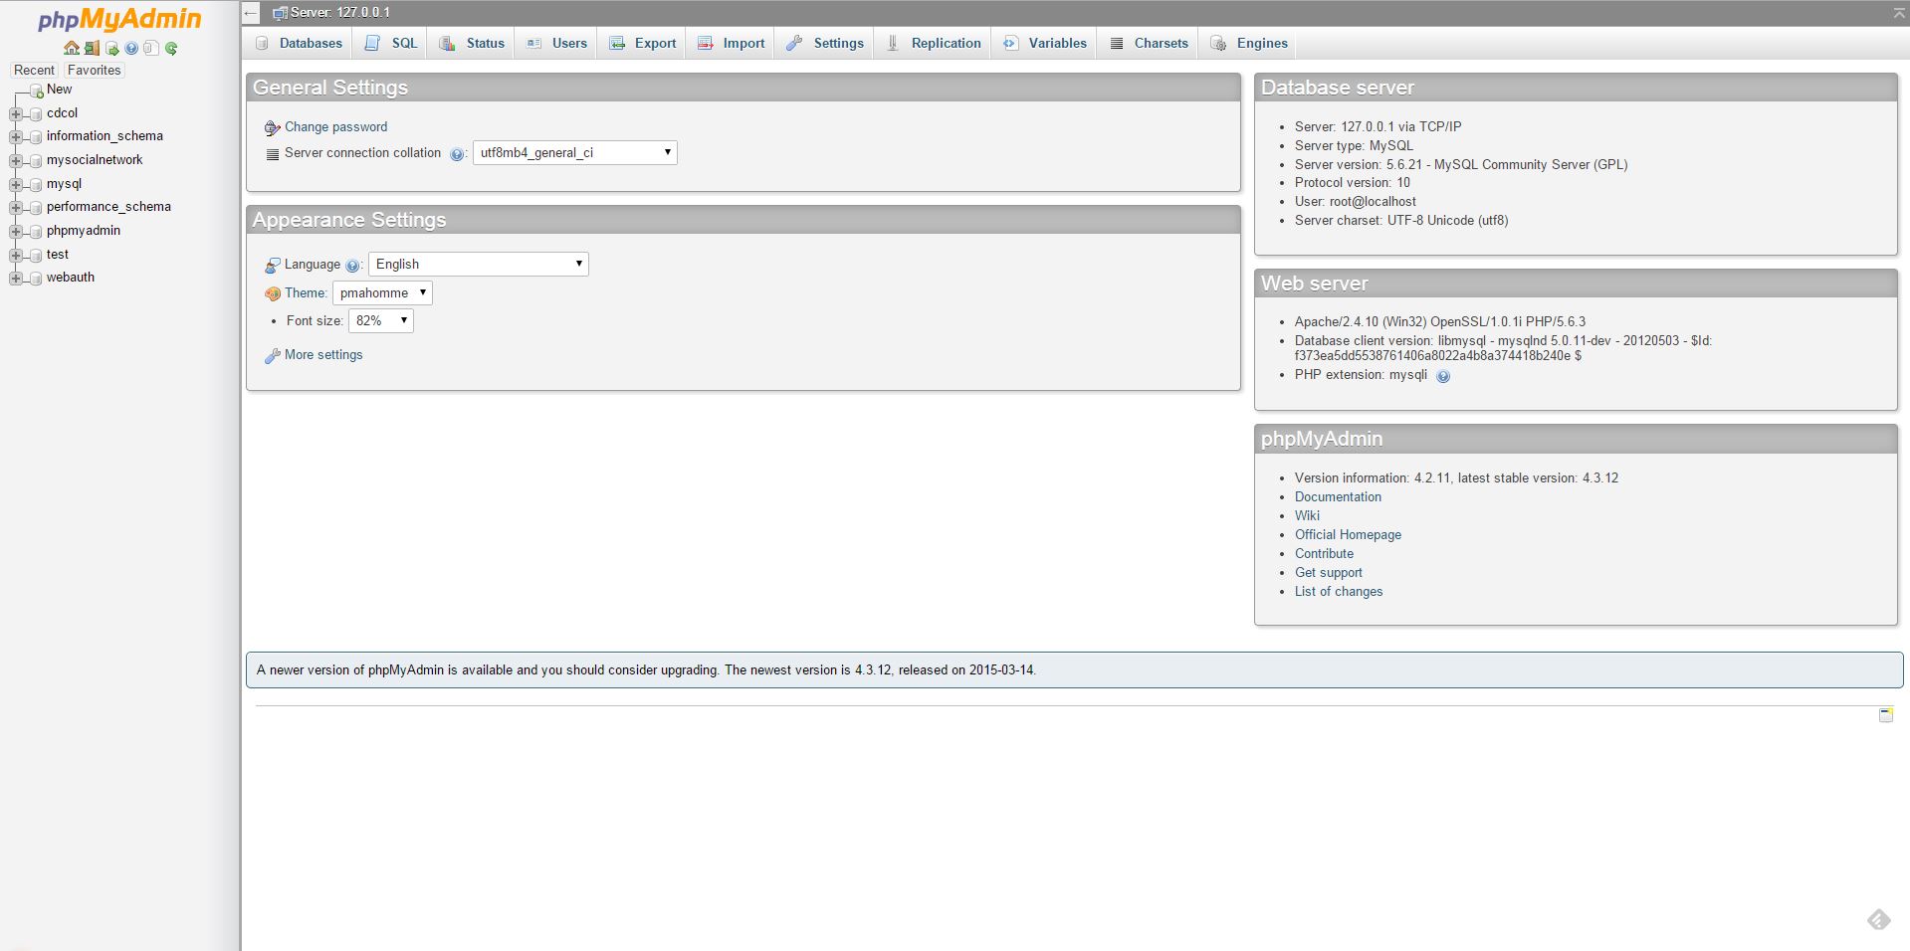Click help icon beside PHP extension mysqli

coord(1443,376)
